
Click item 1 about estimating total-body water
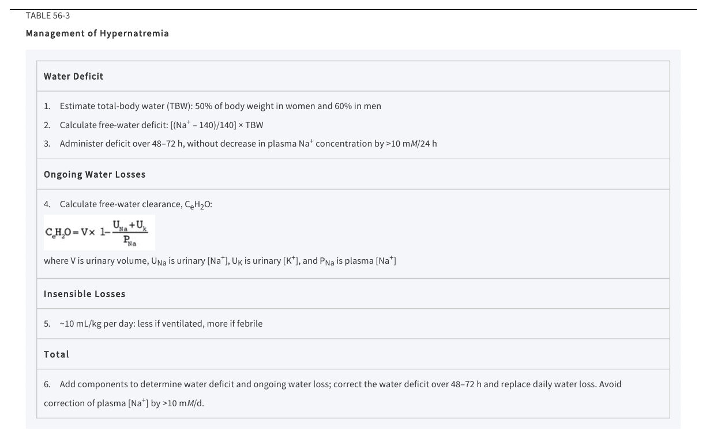click(x=212, y=106)
